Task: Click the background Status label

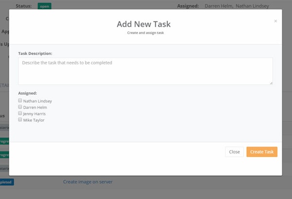Action: tap(23, 6)
